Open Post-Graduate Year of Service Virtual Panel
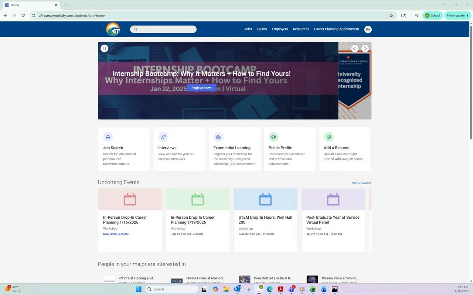Screen dimensions: 473x295 click(x=333, y=220)
